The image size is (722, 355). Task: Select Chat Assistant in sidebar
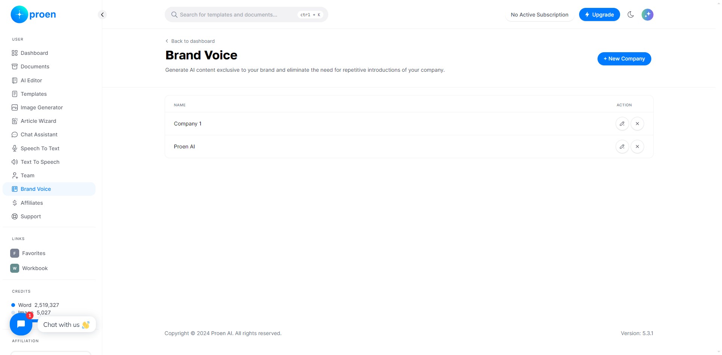pyautogui.click(x=49, y=134)
